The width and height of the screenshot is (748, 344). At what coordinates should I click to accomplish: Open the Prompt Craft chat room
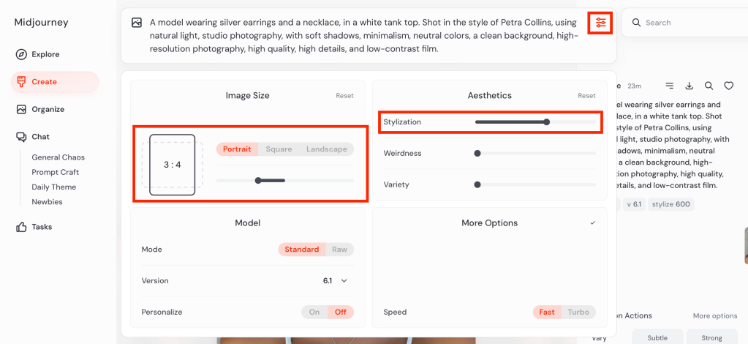(x=55, y=172)
